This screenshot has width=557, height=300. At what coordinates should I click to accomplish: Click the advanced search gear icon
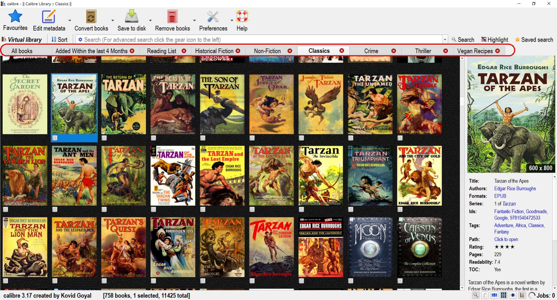click(80, 40)
